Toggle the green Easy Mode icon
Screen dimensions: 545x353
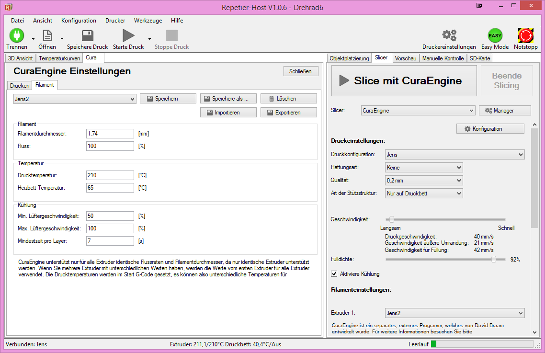(x=495, y=35)
